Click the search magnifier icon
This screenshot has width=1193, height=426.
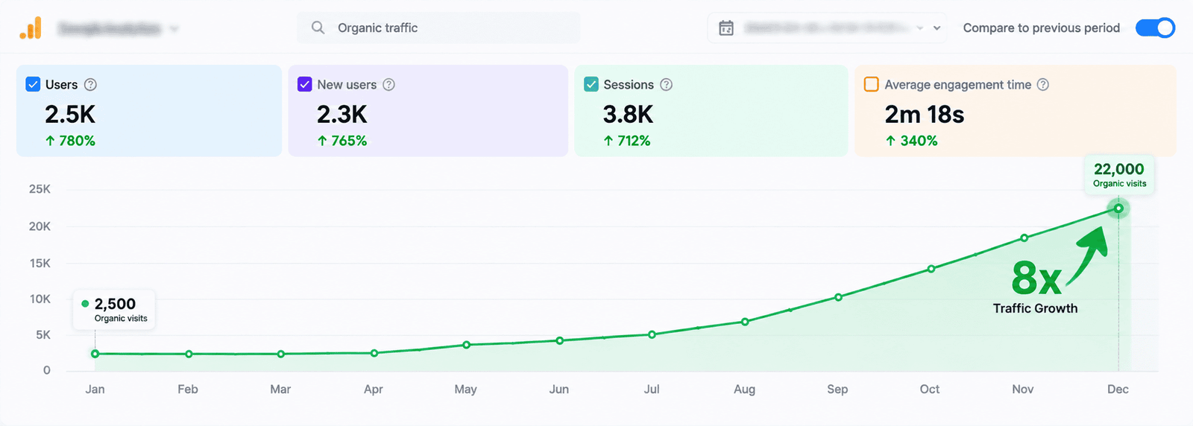coord(318,28)
